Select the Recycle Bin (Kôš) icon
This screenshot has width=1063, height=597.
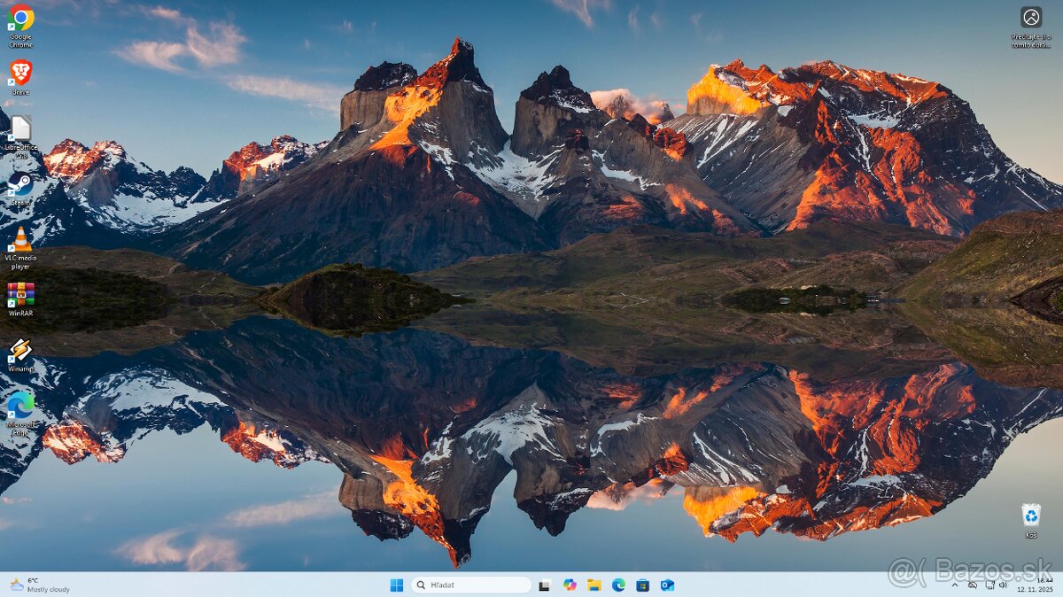1031,516
